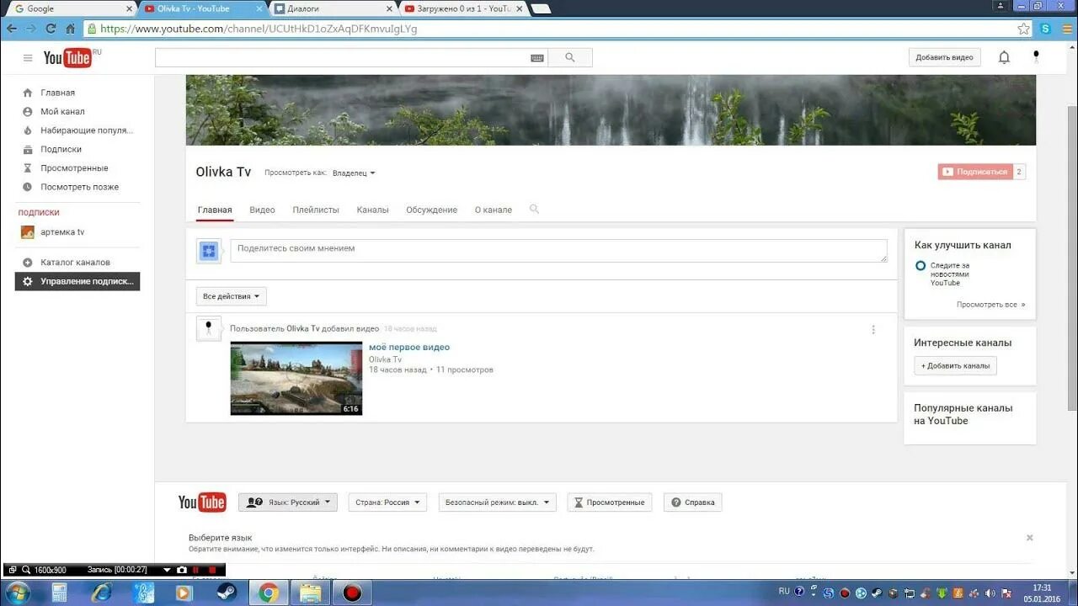Viewport: 1078px width, 606px height.
Task: Open the account avatar menu
Action: point(1036,57)
